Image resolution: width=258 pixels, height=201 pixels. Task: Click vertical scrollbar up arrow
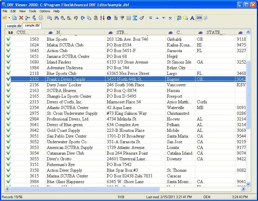(x=248, y=32)
